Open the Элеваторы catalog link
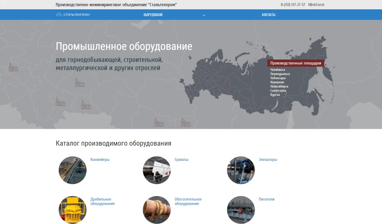382x224 pixels. (268, 160)
